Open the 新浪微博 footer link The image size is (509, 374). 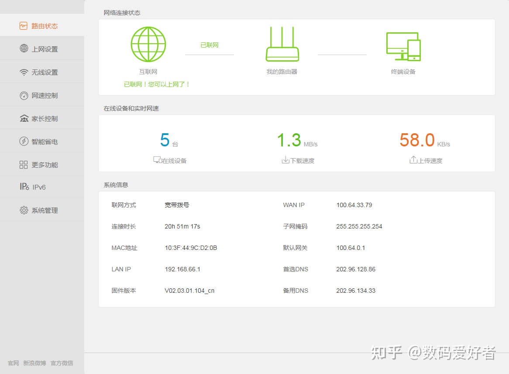34,363
